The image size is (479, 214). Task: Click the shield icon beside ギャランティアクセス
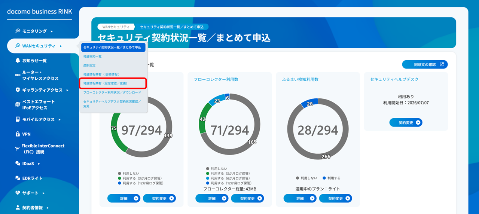click(18, 90)
